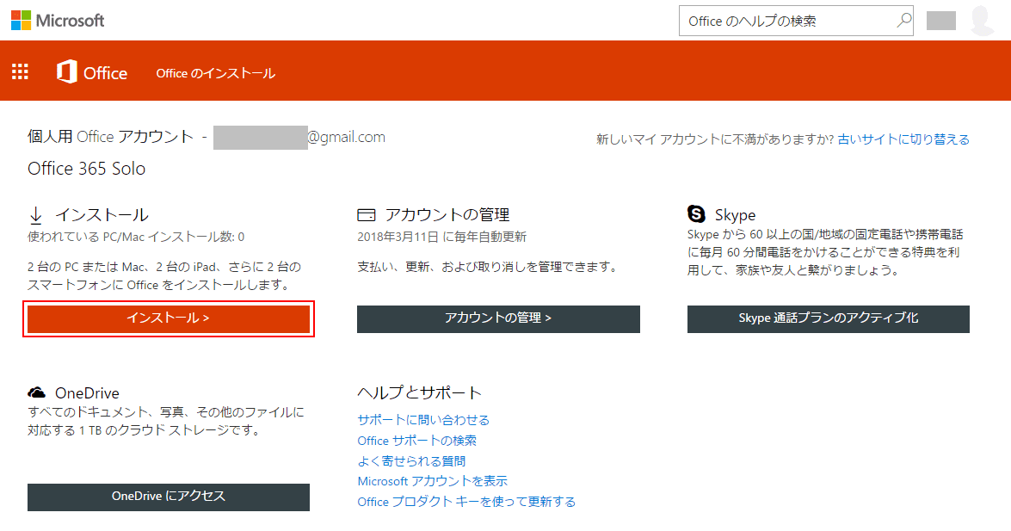Click the OneDrive cloud icon

(x=37, y=392)
